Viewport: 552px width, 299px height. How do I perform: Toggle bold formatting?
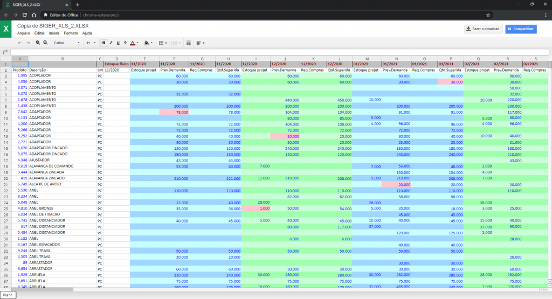pos(103,43)
